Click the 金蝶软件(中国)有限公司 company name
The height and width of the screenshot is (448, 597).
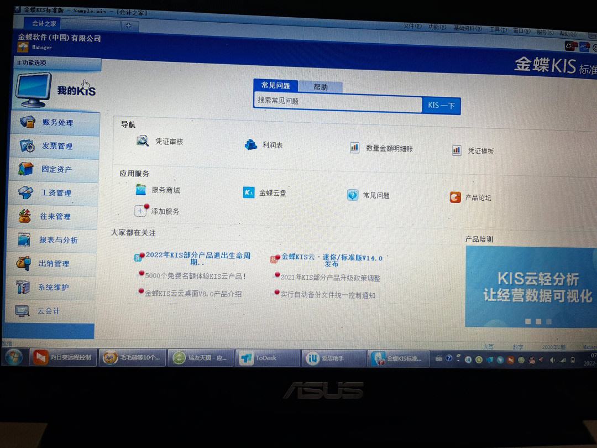coord(59,38)
